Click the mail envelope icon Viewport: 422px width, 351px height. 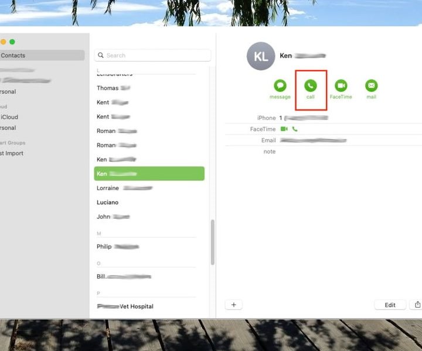pos(371,86)
